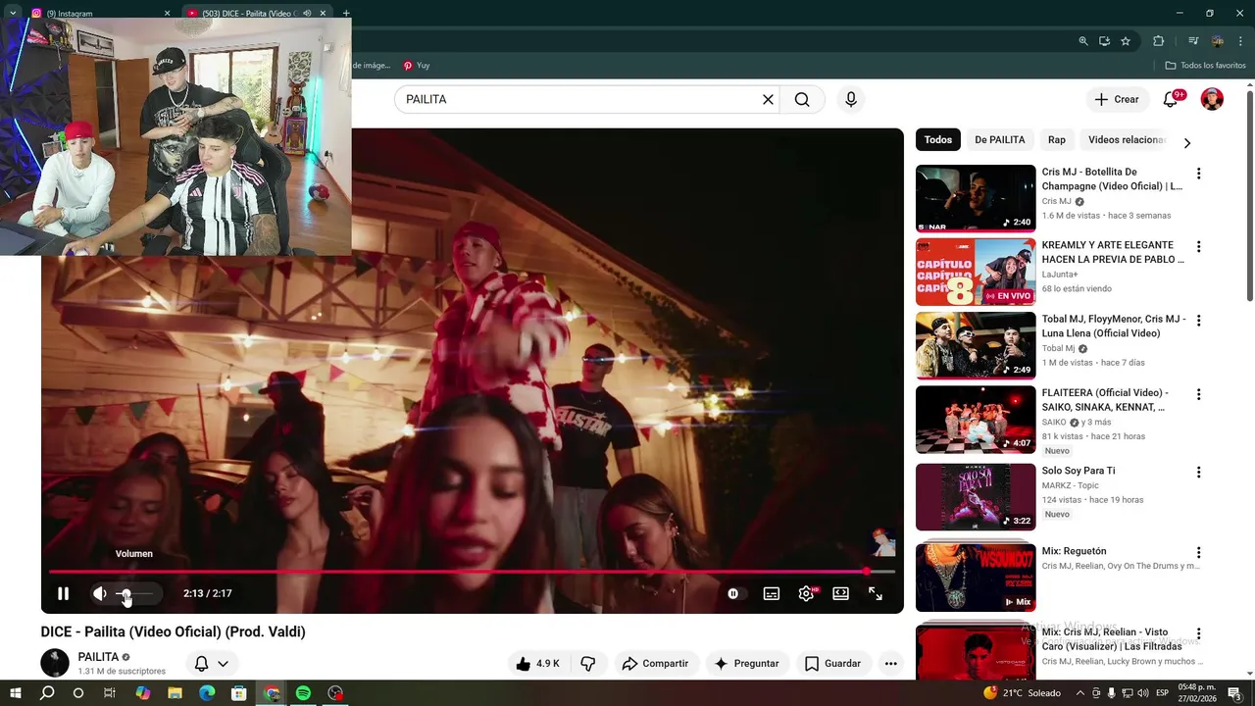Click the search magnifier button
Viewport: 1255px width, 706px height.
pyautogui.click(x=802, y=99)
